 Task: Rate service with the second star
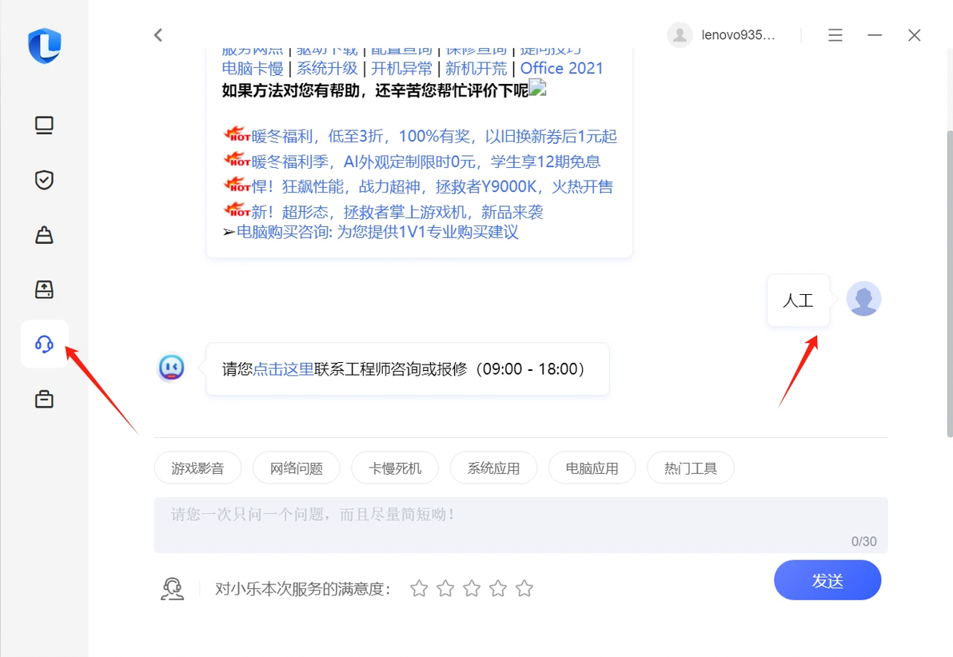pos(445,588)
